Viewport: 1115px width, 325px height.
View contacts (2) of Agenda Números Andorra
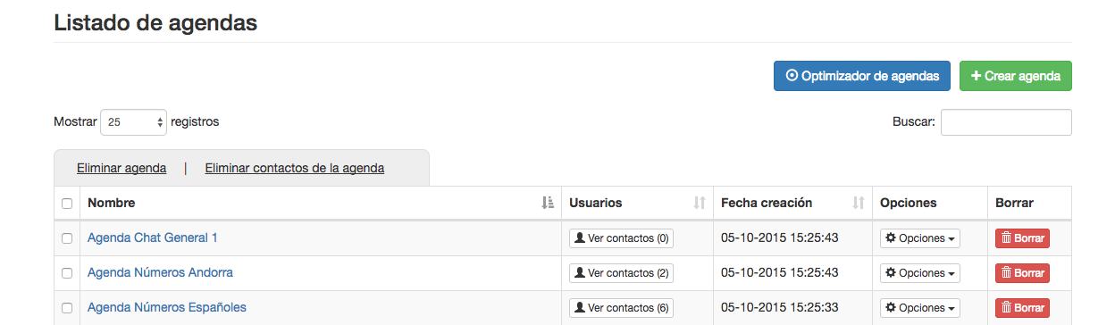[621, 273]
